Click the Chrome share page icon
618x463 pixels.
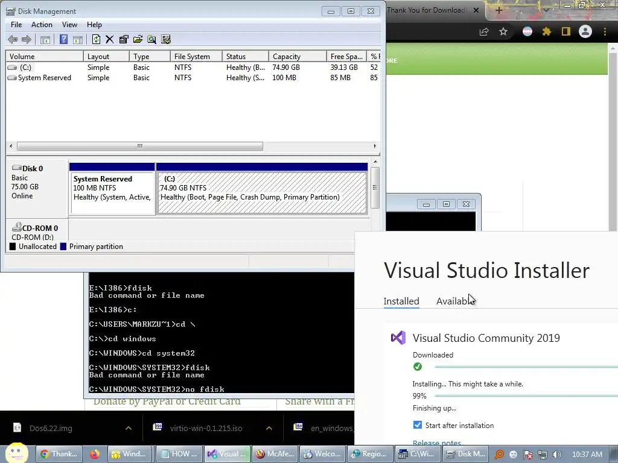[x=484, y=32]
